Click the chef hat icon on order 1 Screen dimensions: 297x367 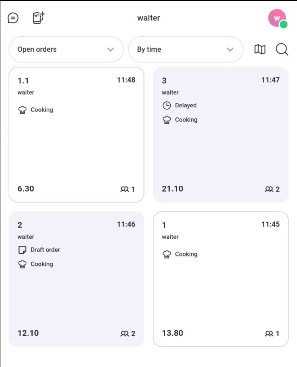coord(167,254)
